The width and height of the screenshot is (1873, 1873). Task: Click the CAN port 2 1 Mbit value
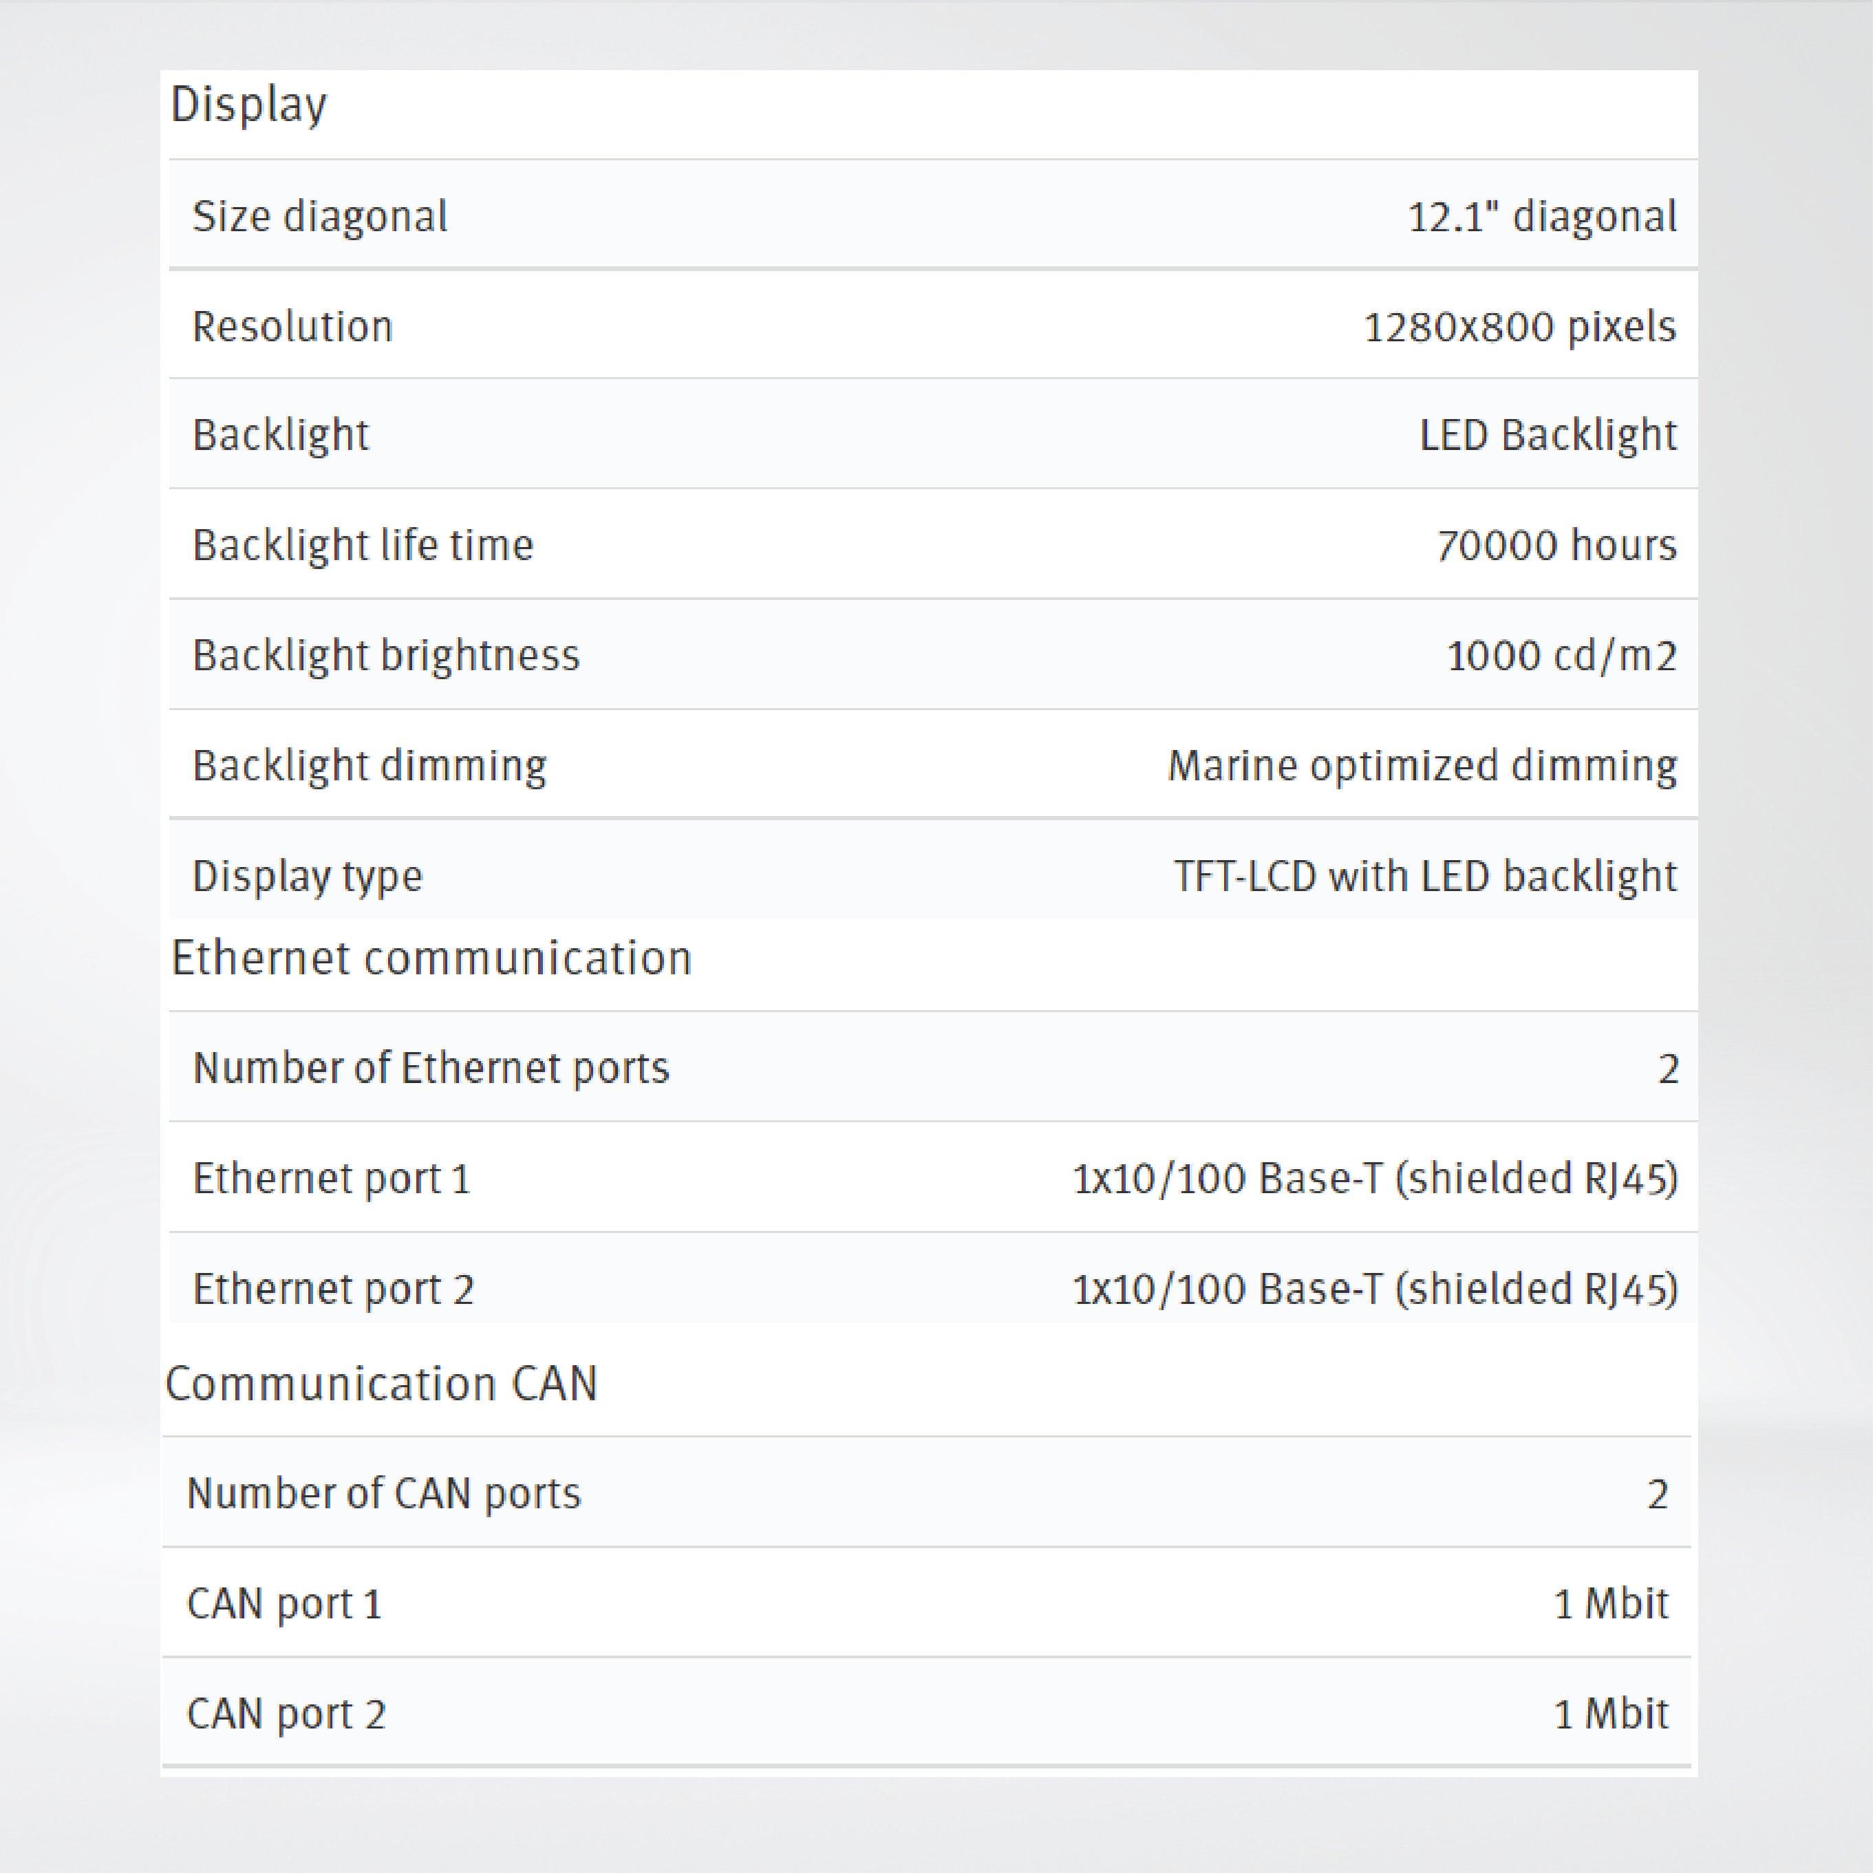[x=1610, y=1714]
